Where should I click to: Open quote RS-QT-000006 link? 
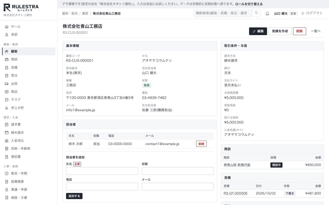(x=235, y=193)
